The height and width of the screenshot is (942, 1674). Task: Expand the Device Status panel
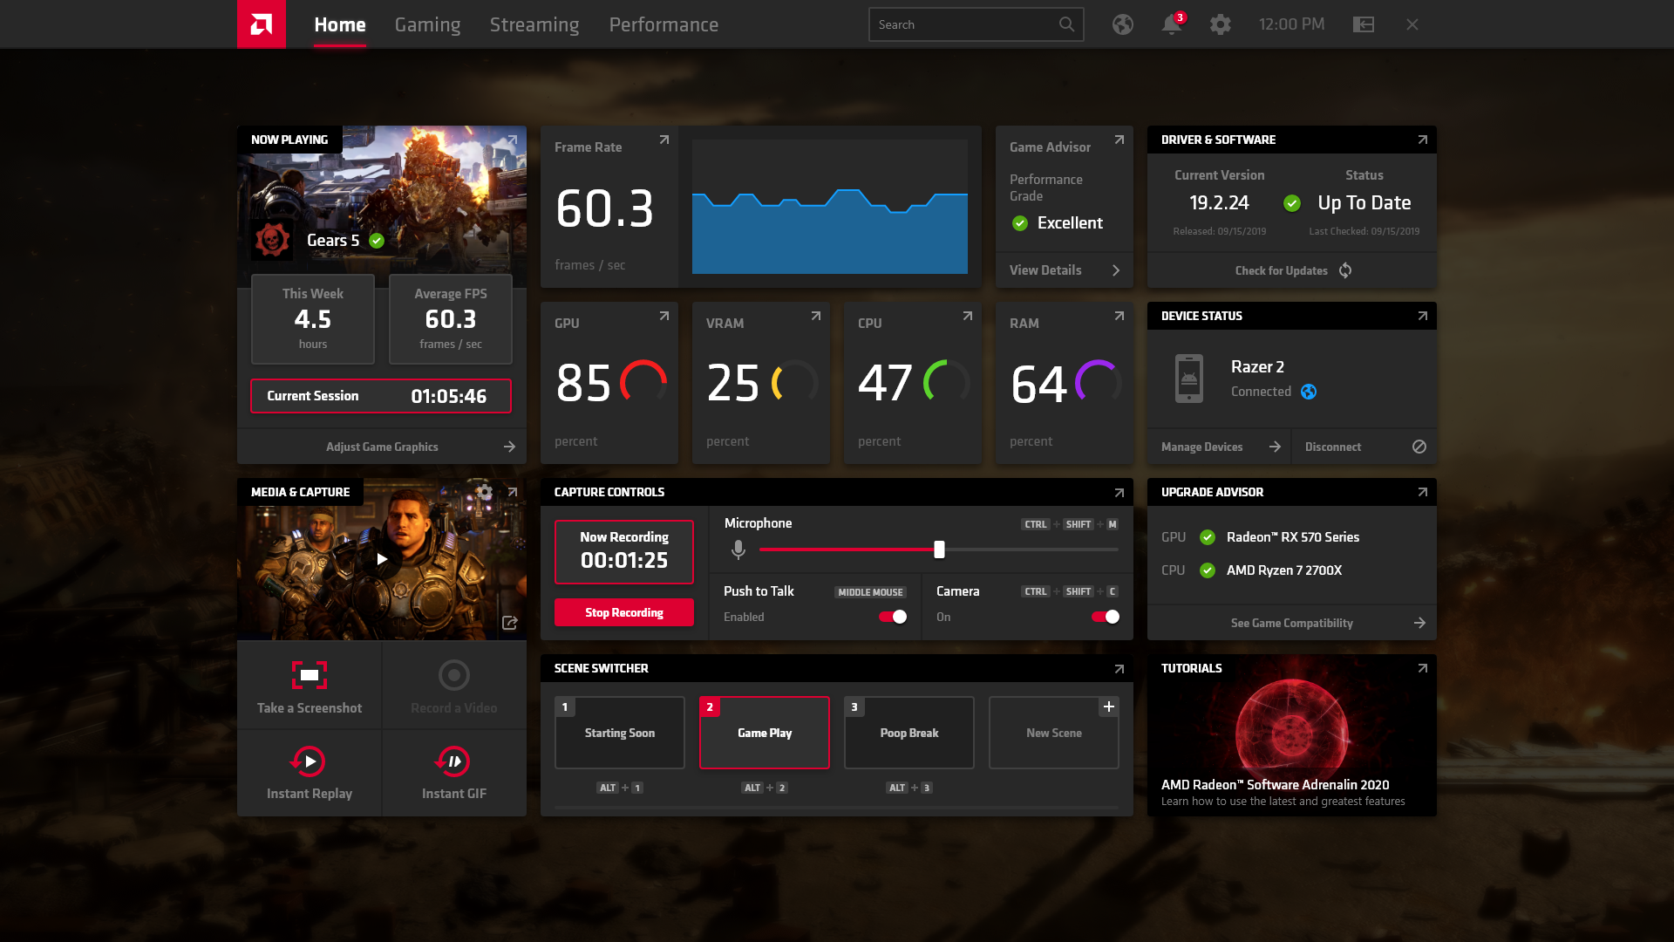click(x=1422, y=315)
